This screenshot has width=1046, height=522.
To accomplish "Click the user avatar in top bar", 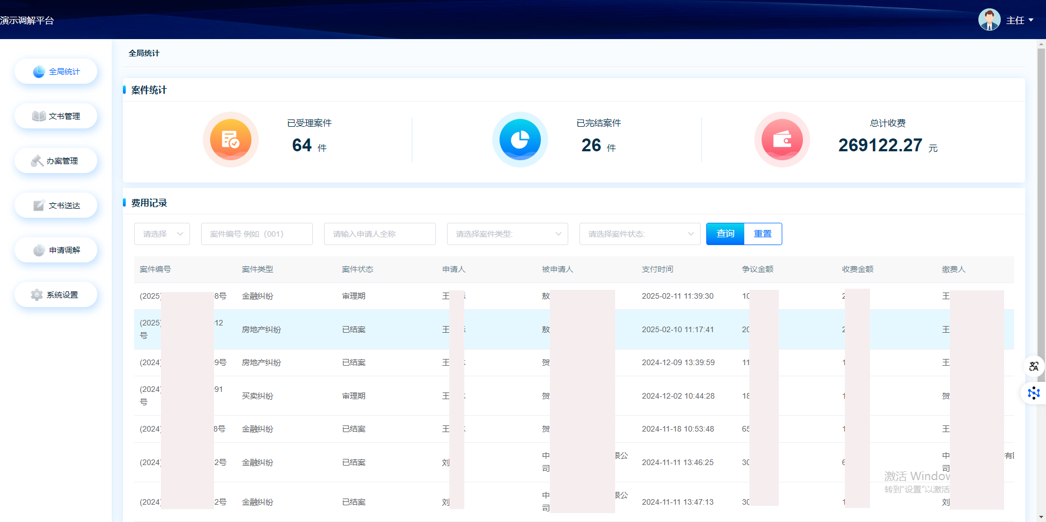I will (989, 20).
